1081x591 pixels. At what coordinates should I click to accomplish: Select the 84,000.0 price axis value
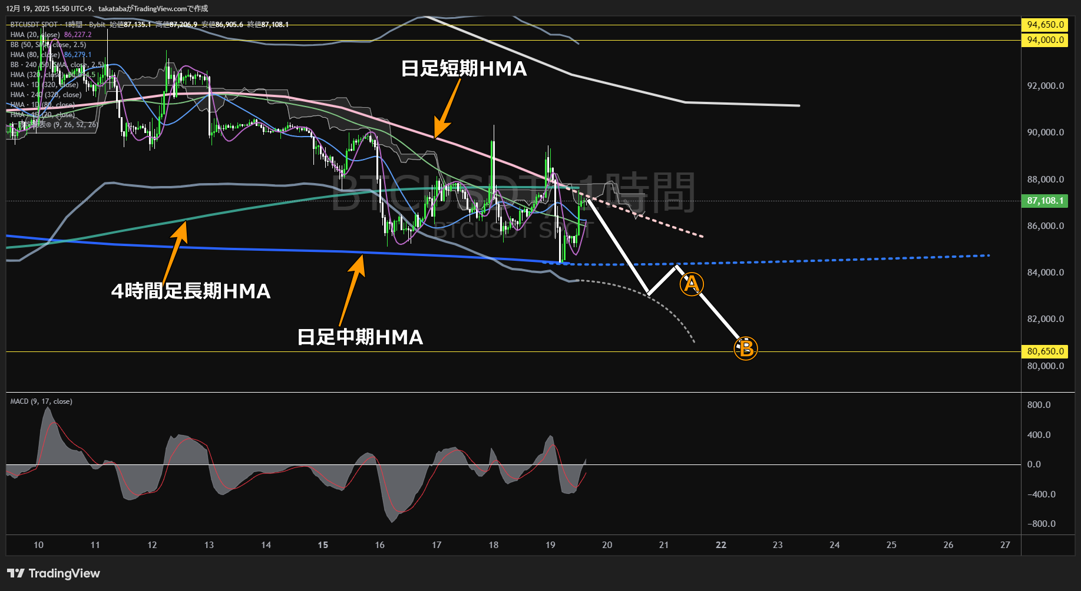pos(1046,273)
